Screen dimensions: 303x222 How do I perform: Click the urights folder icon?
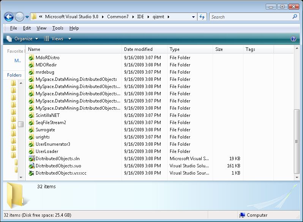(x=31, y=137)
